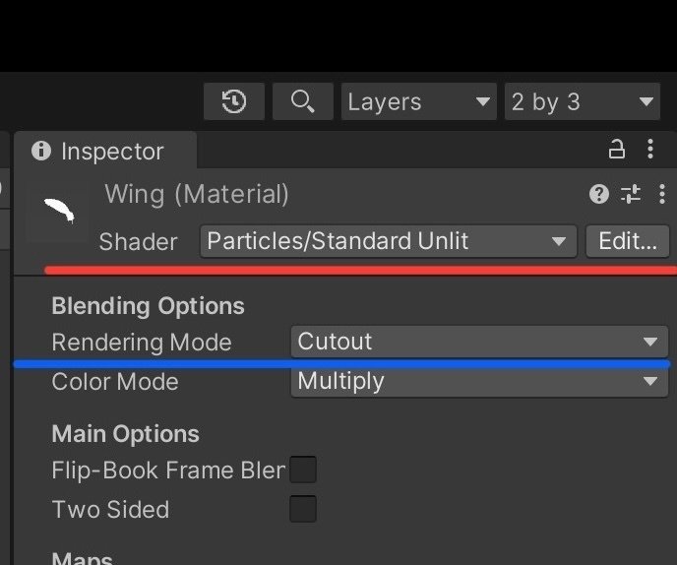Open the Inspector tab's three-dot menu
Image resolution: width=677 pixels, height=565 pixels.
pos(650,150)
